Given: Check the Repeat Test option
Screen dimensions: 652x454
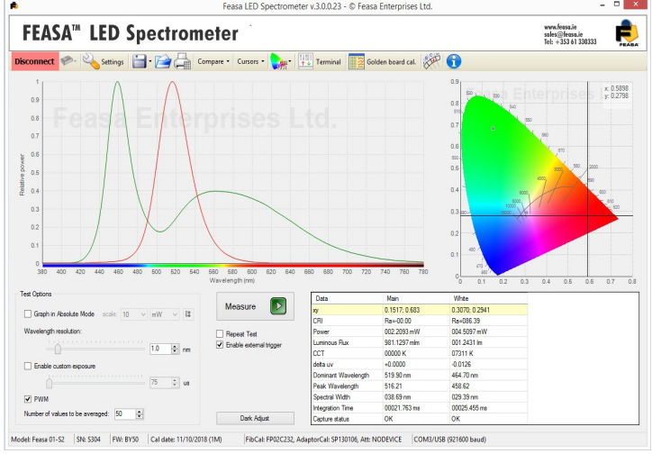Looking at the screenshot, I should pos(222,333).
